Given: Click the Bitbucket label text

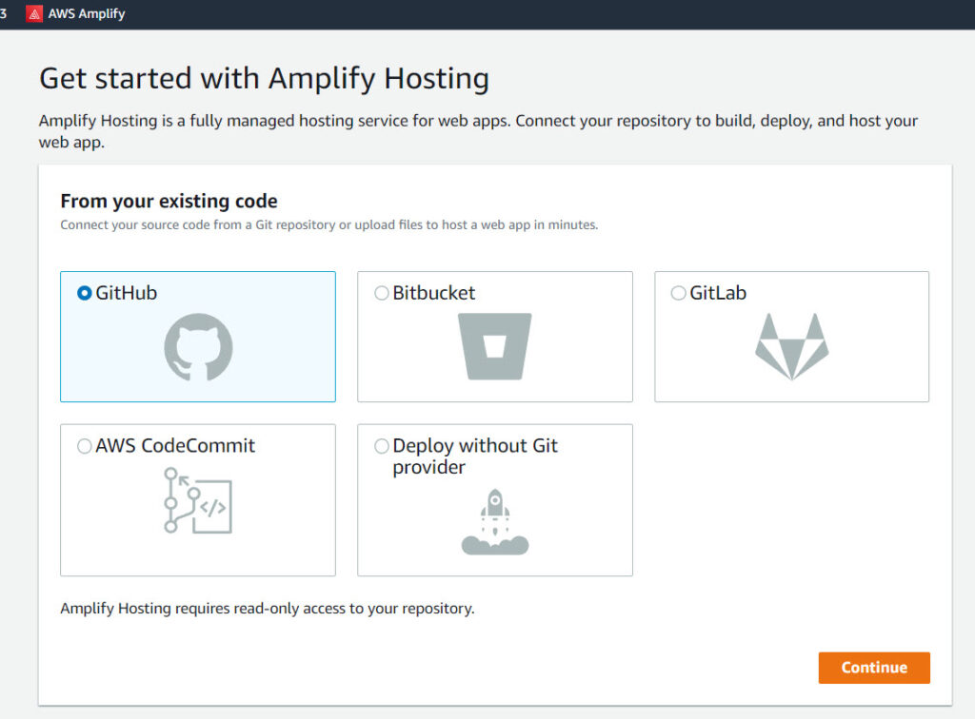Looking at the screenshot, I should pyautogui.click(x=434, y=293).
